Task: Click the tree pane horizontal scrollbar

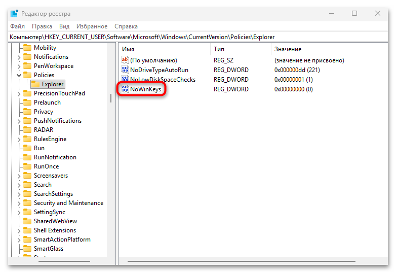Action: tap(64, 261)
